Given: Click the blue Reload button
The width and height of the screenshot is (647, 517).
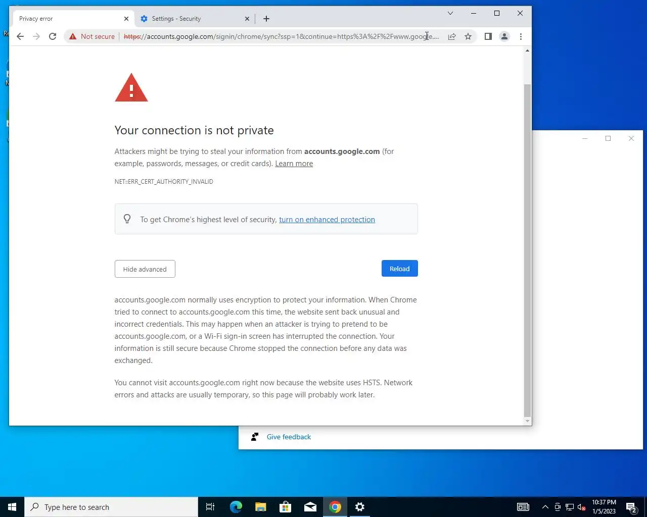Looking at the screenshot, I should [x=400, y=269].
